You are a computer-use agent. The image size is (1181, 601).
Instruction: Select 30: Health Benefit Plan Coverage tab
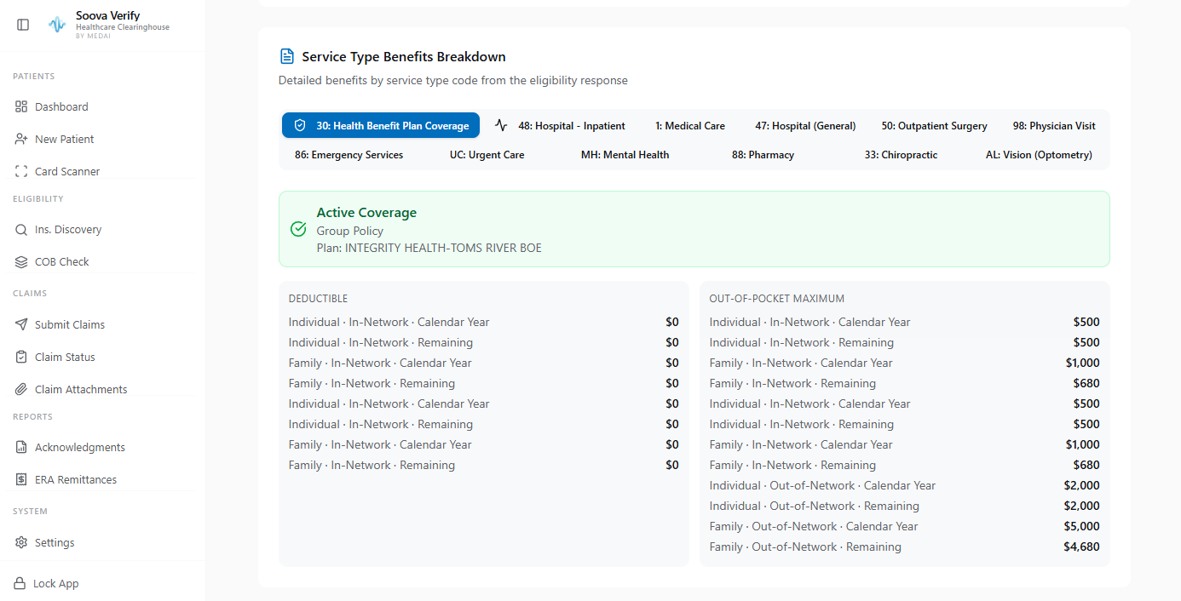[x=381, y=126]
